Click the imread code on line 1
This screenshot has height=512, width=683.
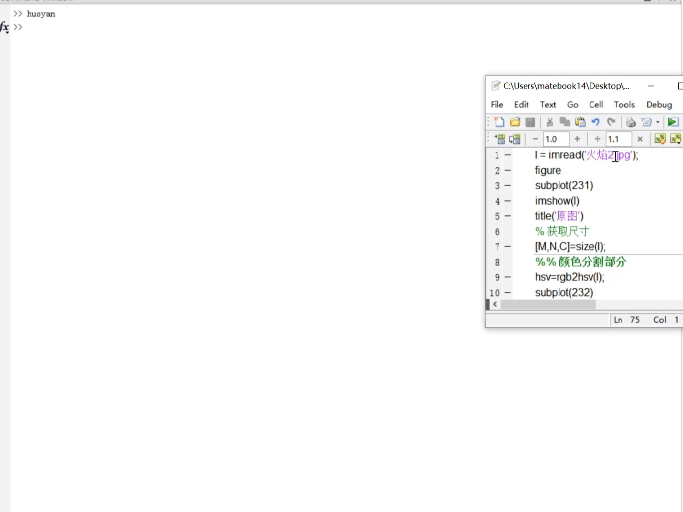tap(586, 155)
